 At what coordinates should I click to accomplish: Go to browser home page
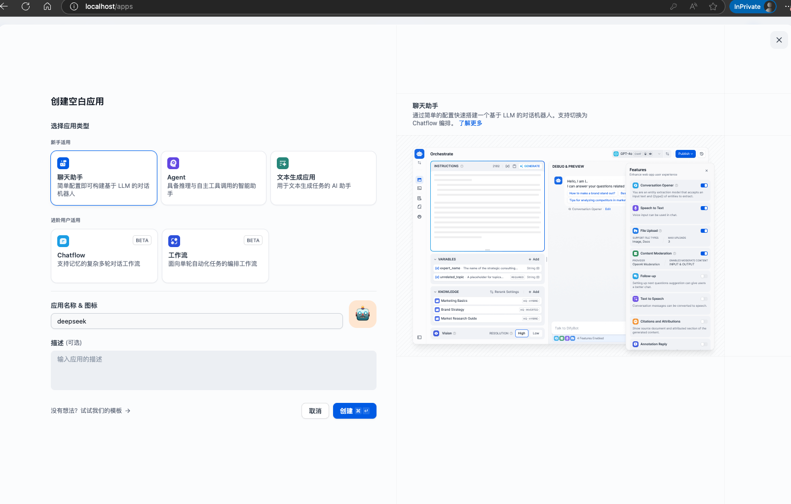(47, 6)
